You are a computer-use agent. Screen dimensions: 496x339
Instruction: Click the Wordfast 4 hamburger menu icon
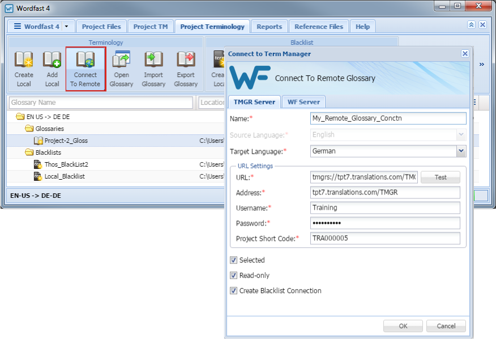click(x=18, y=26)
